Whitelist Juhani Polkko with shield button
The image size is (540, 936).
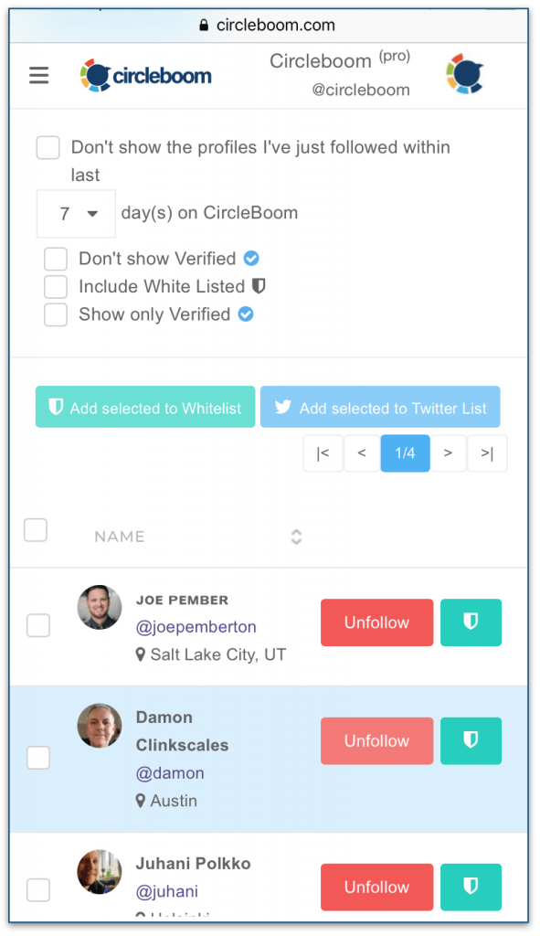click(471, 887)
